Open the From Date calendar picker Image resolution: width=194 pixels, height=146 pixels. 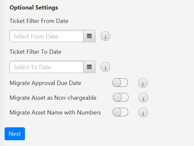(89, 36)
